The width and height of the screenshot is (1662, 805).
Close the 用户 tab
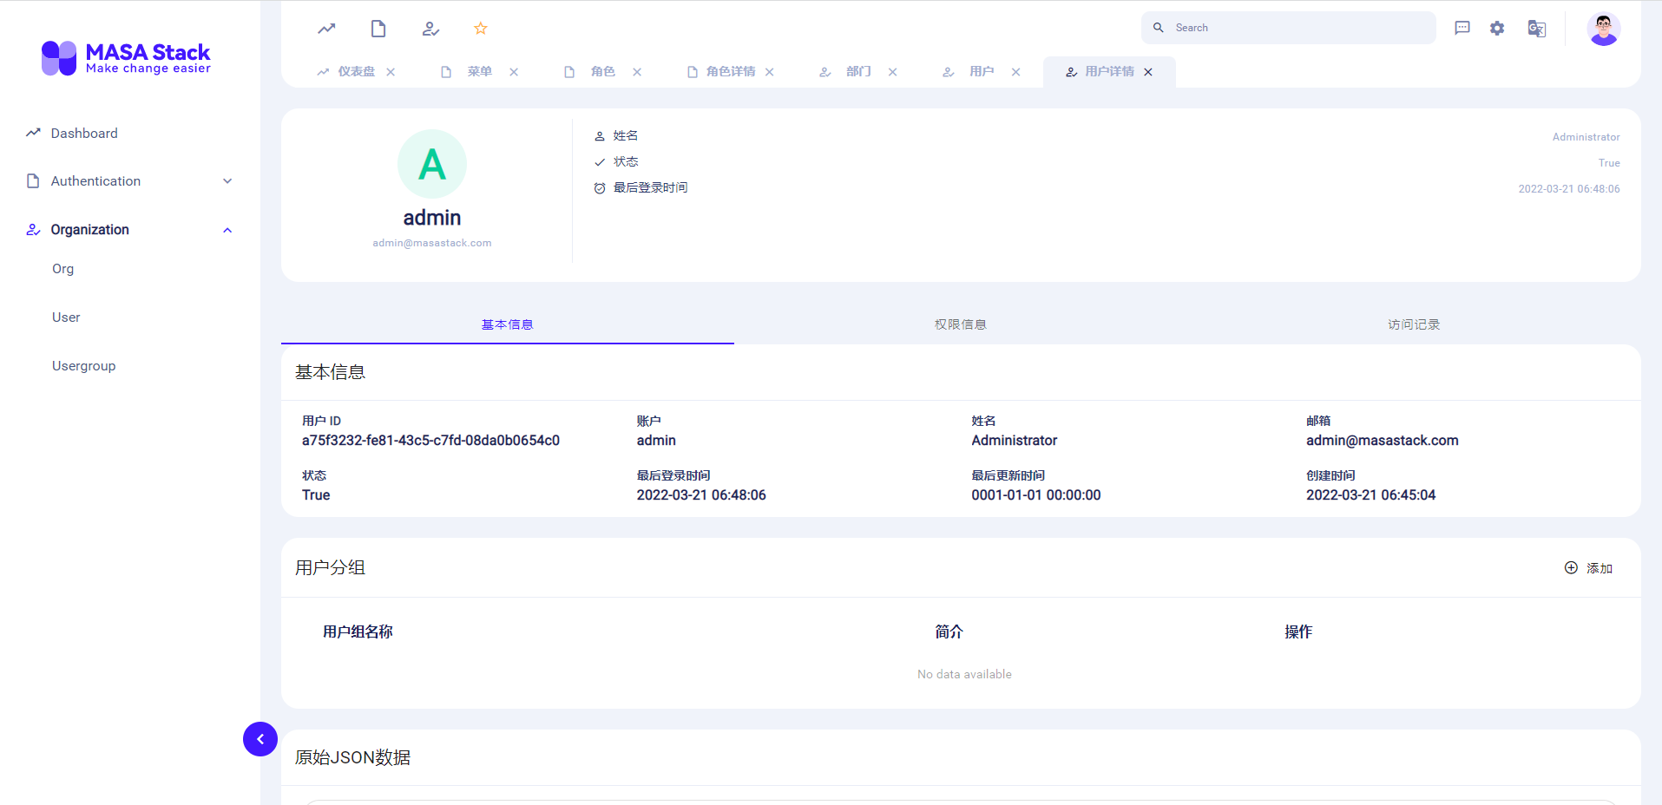pyautogui.click(x=1016, y=72)
